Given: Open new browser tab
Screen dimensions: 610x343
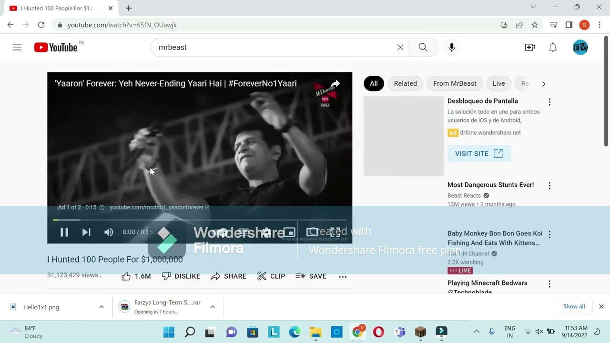Looking at the screenshot, I should point(129,8).
